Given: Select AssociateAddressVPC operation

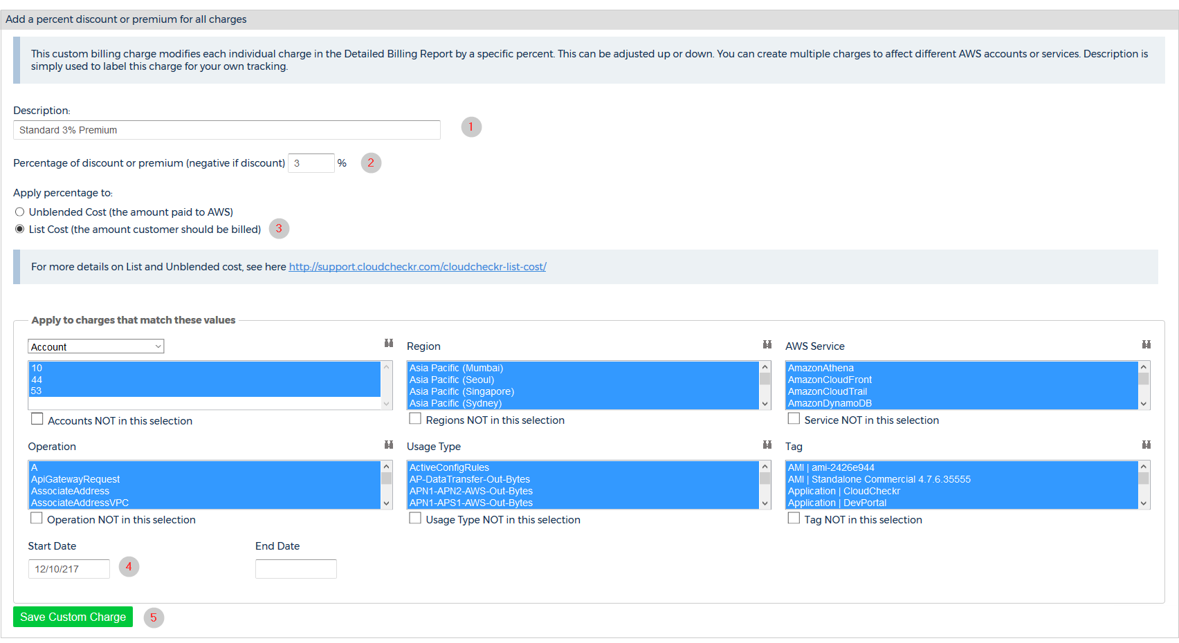Looking at the screenshot, I should pos(205,503).
